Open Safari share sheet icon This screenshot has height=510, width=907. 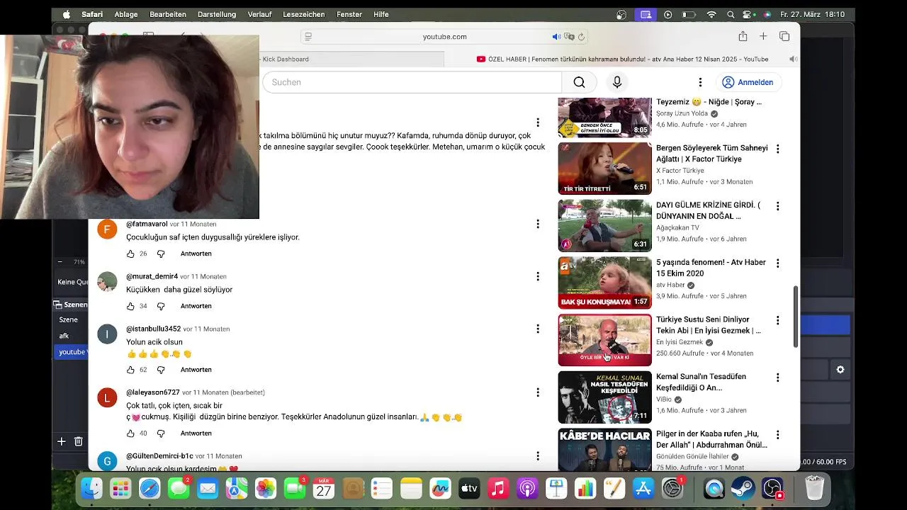(743, 36)
